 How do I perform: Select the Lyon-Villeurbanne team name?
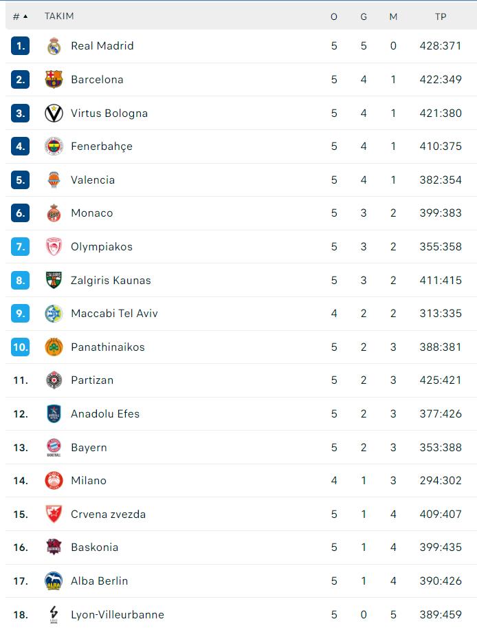click(118, 615)
